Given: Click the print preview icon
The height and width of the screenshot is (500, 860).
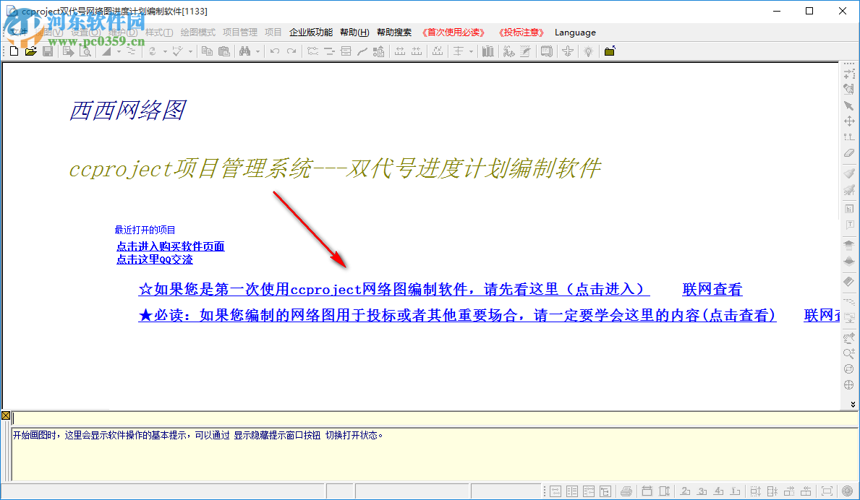Looking at the screenshot, I should click(85, 51).
